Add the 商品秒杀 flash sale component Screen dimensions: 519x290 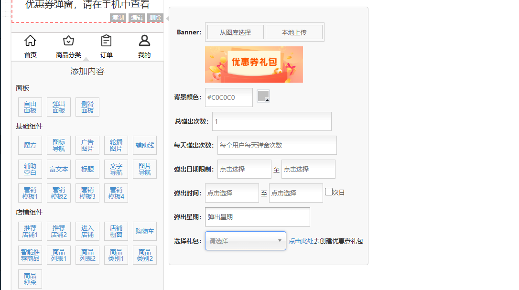30,279
